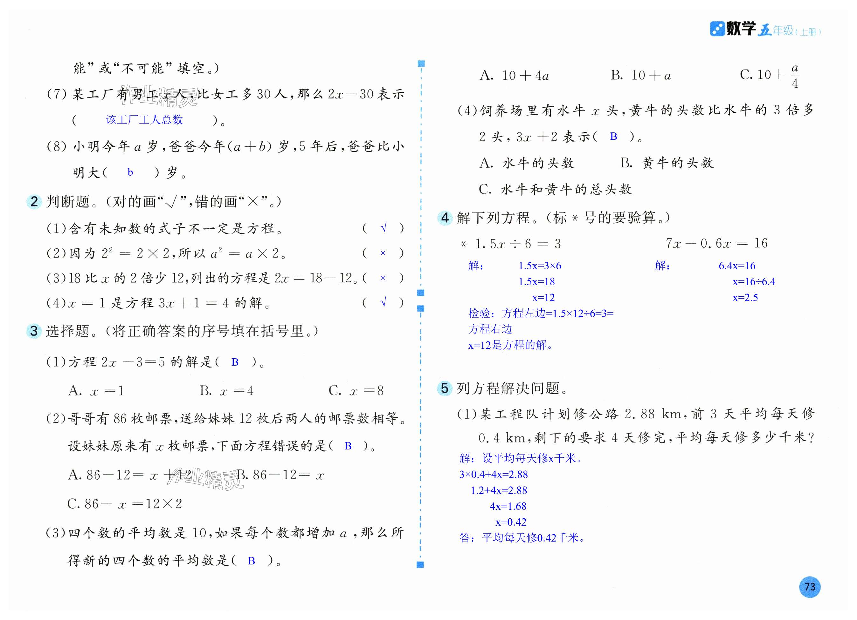
Task: Click option A. 水牛的头数
Action: 527,163
